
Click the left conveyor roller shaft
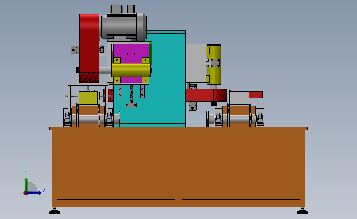click(x=88, y=119)
